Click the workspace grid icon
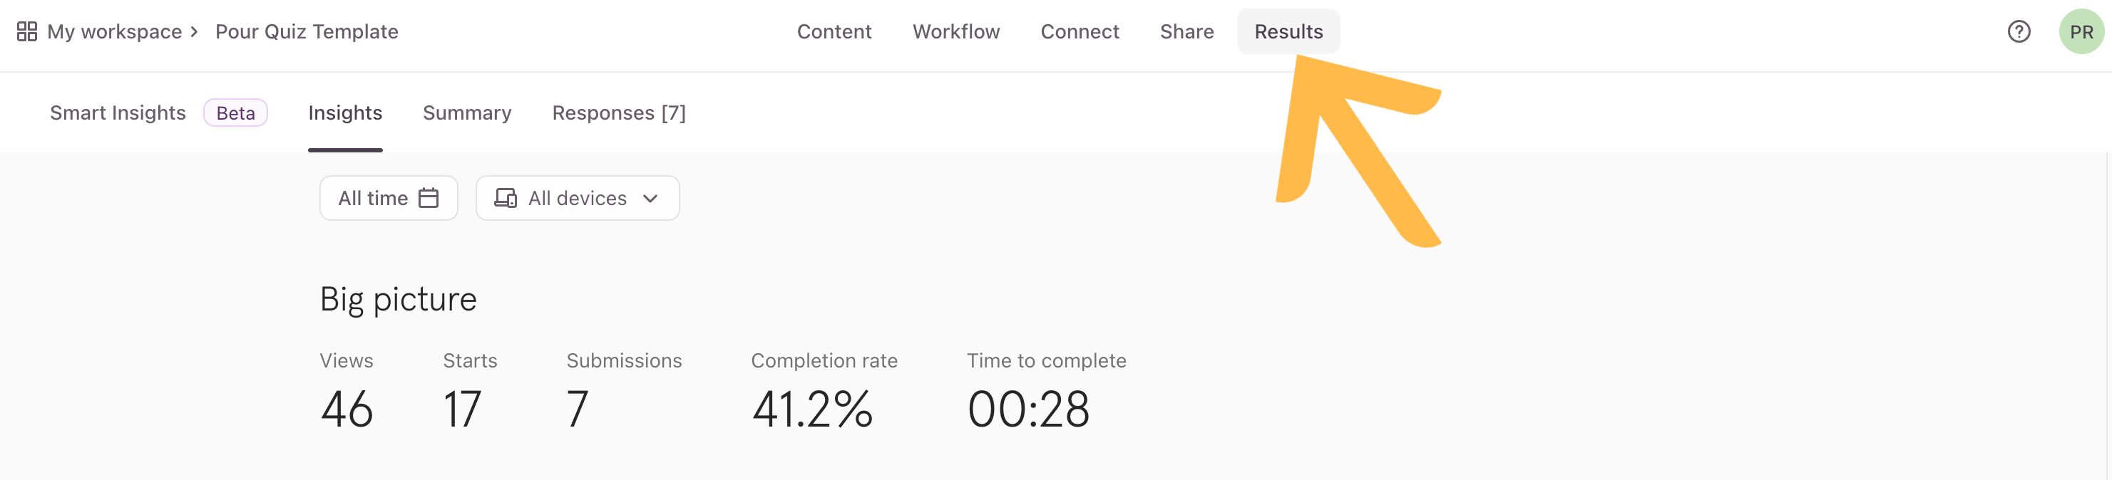The image size is (2112, 480). pos(27,32)
